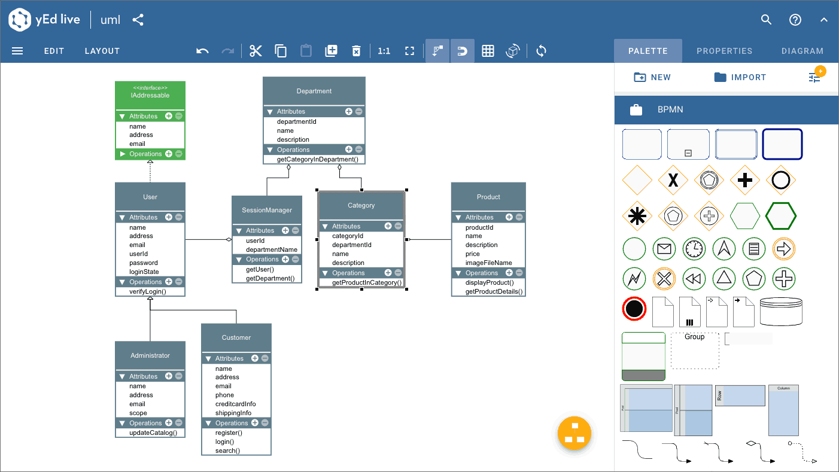The height and width of the screenshot is (472, 839).
Task: Click the Cut scissors icon
Action: click(256, 51)
